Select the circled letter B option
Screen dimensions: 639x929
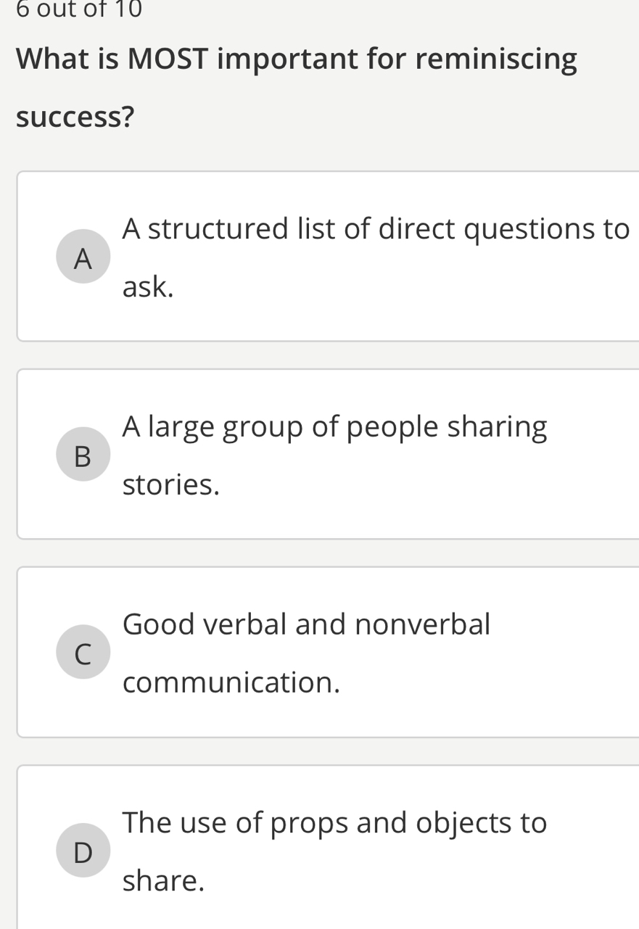[x=83, y=455]
